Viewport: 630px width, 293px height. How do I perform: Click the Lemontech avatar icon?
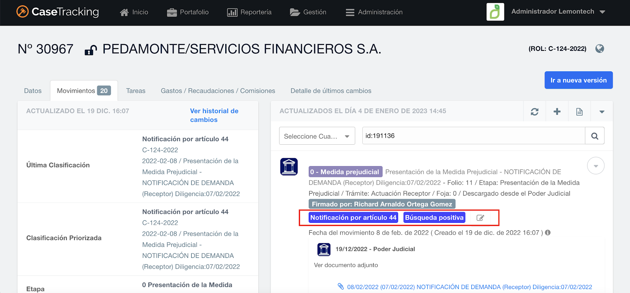click(x=495, y=12)
